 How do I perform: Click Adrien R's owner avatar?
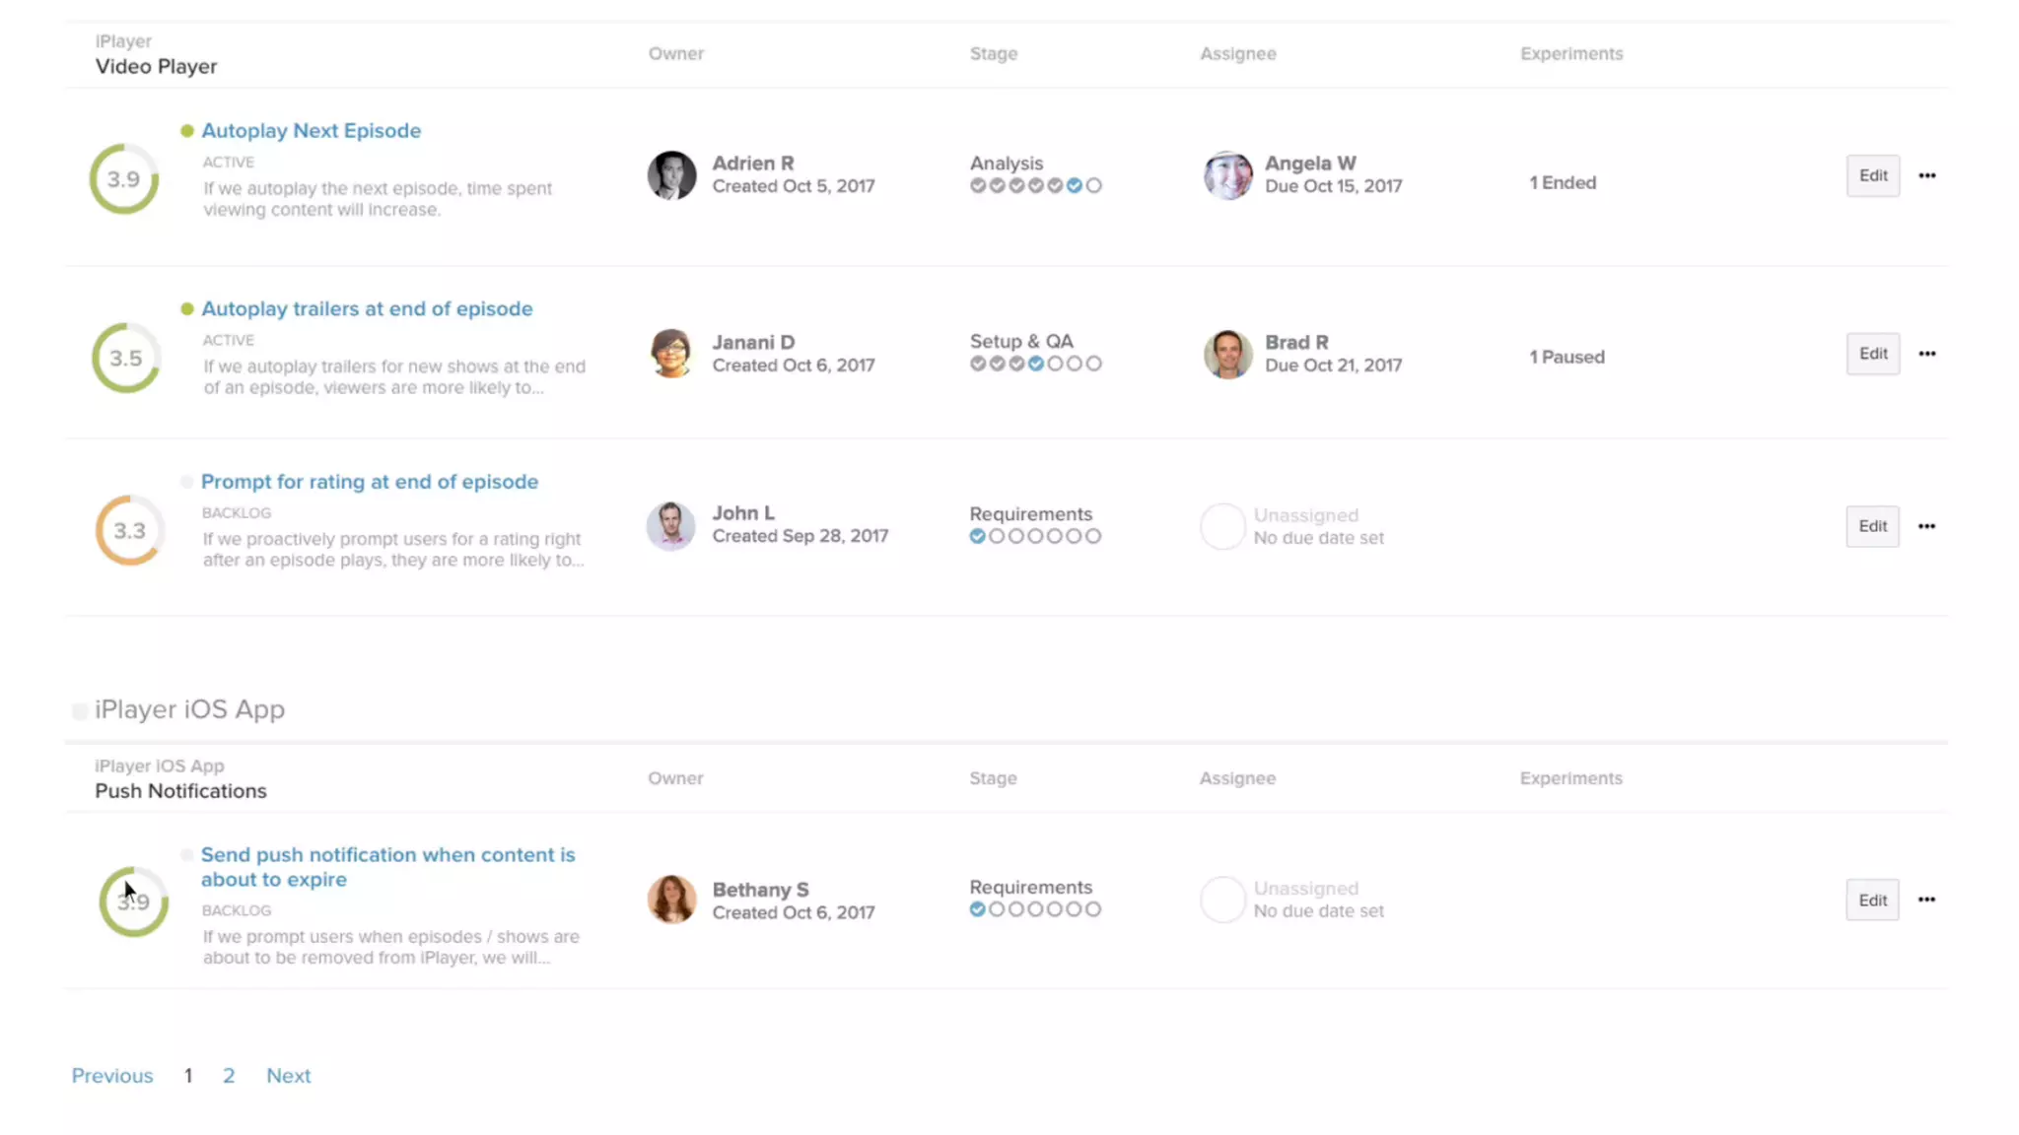click(671, 175)
